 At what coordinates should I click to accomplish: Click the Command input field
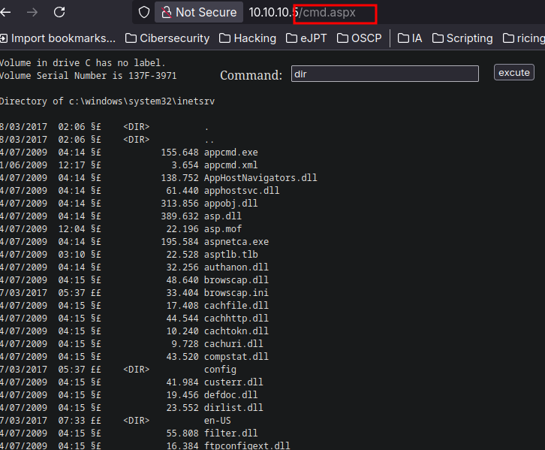[385, 74]
